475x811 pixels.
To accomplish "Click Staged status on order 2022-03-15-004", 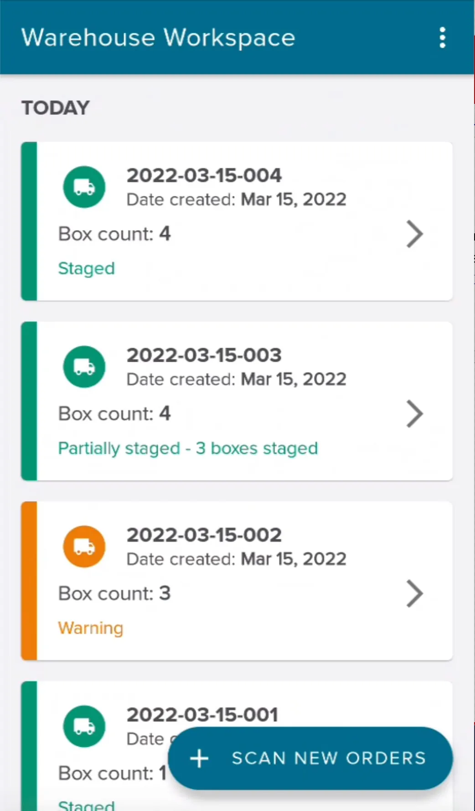I will click(x=86, y=268).
